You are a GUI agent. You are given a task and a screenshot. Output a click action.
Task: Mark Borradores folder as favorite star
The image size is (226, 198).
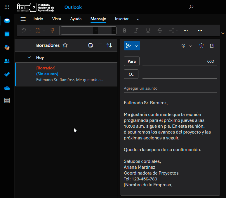[65, 45]
